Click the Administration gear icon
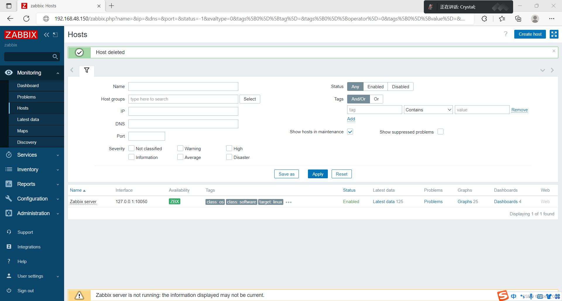Screen dimensions: 562x301 click(9, 213)
